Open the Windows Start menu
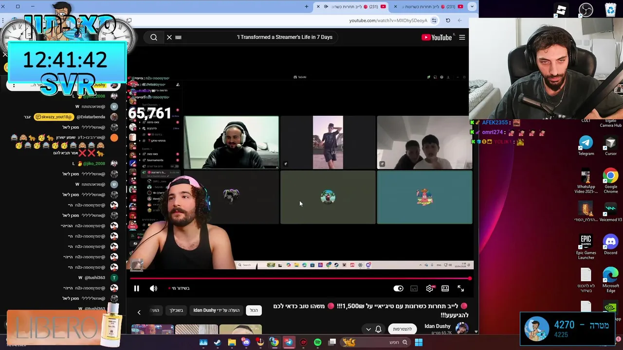Image resolution: width=623 pixels, height=350 pixels. point(419,342)
